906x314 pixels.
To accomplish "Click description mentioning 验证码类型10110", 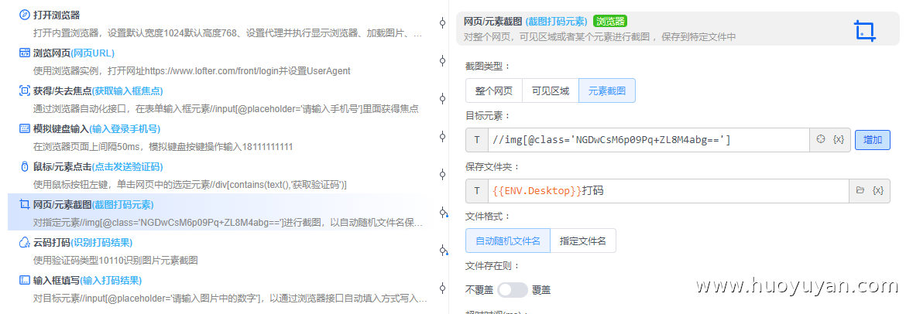I will pos(115,261).
